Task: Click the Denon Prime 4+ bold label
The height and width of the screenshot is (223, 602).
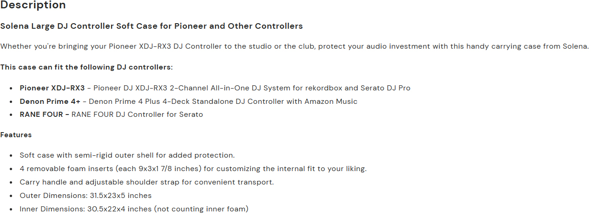Action: [x=50, y=101]
